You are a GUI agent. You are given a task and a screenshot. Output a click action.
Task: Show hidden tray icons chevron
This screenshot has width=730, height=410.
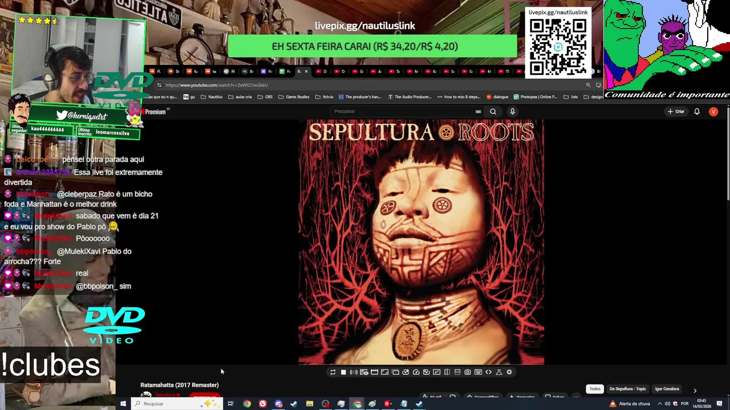click(x=660, y=404)
